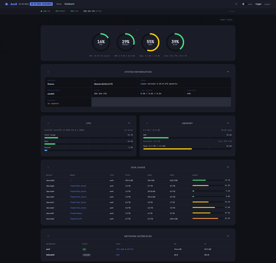Screen dimensions: 276x263
Task: Grab the CPU card drag handle
Action: pyautogui.click(x=48, y=123)
